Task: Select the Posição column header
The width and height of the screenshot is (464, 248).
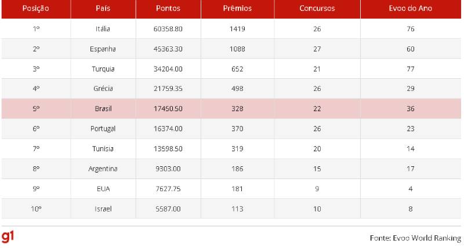Action: click(36, 9)
